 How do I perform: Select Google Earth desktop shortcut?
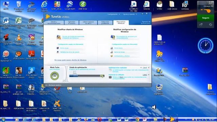pos(70,5)
